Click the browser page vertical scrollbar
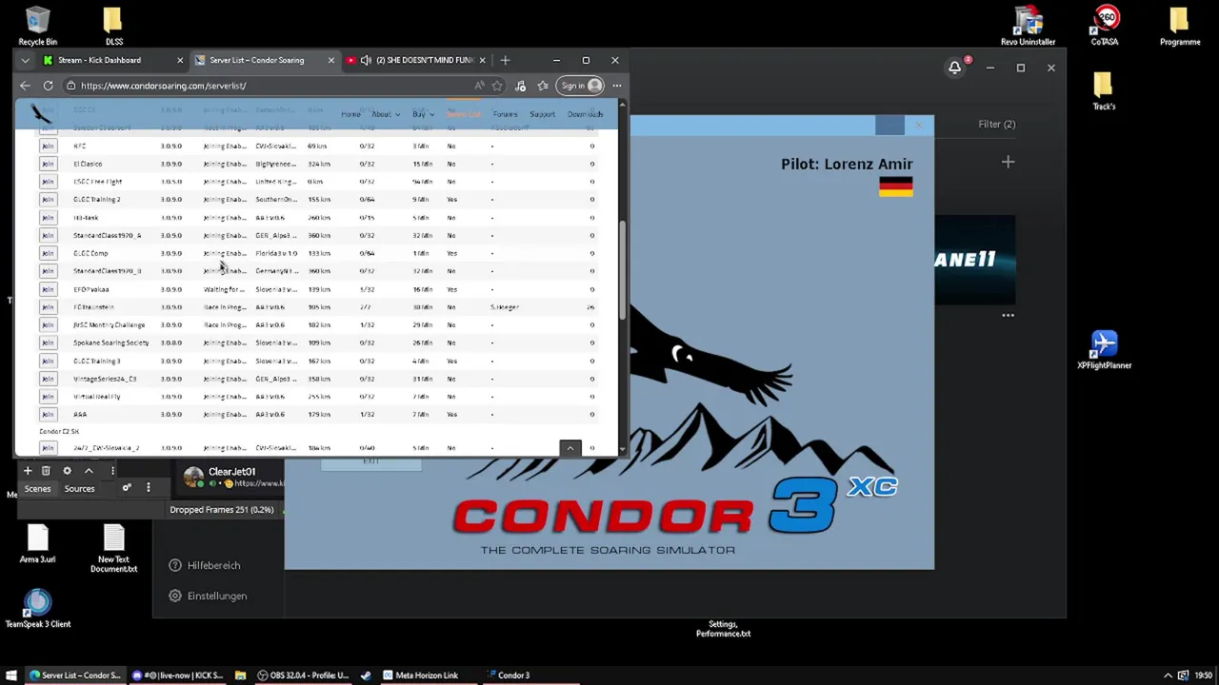 622,271
